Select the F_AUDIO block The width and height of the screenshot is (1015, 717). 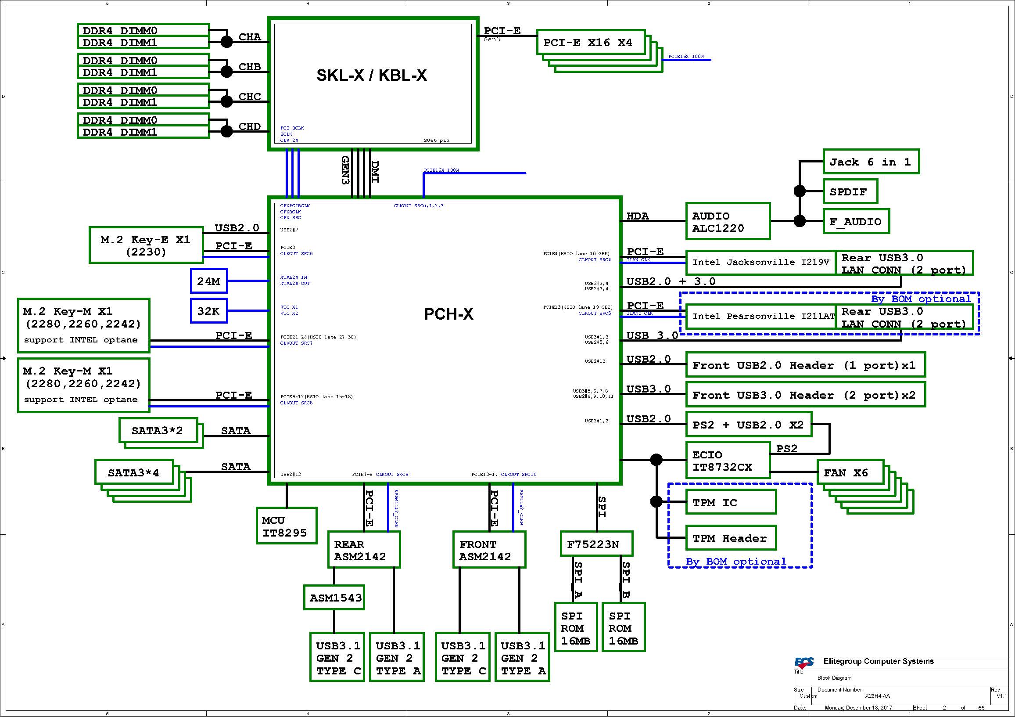[856, 221]
